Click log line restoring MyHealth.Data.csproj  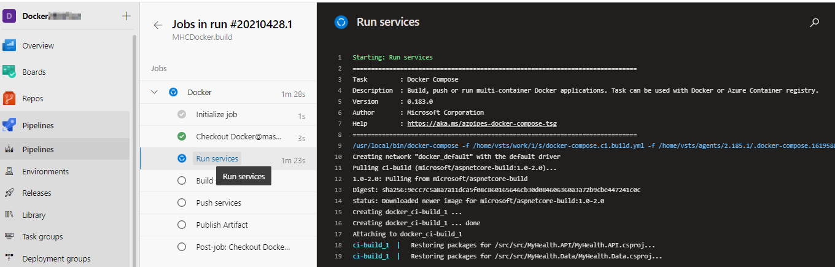coord(507,256)
